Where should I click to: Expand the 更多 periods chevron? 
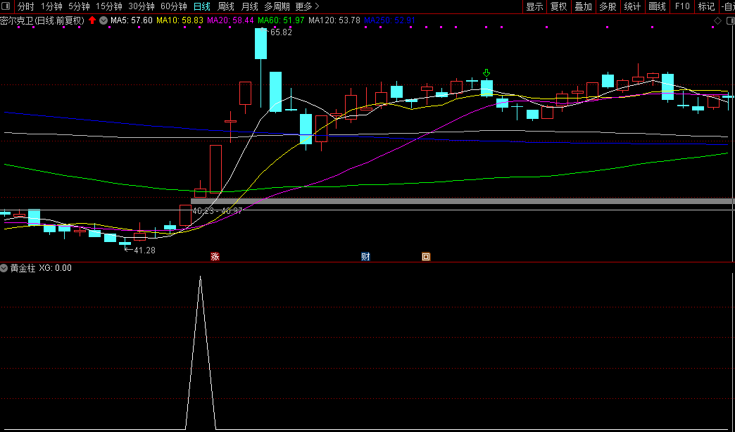pos(317,6)
